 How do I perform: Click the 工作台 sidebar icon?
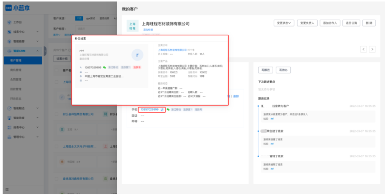click(9, 22)
